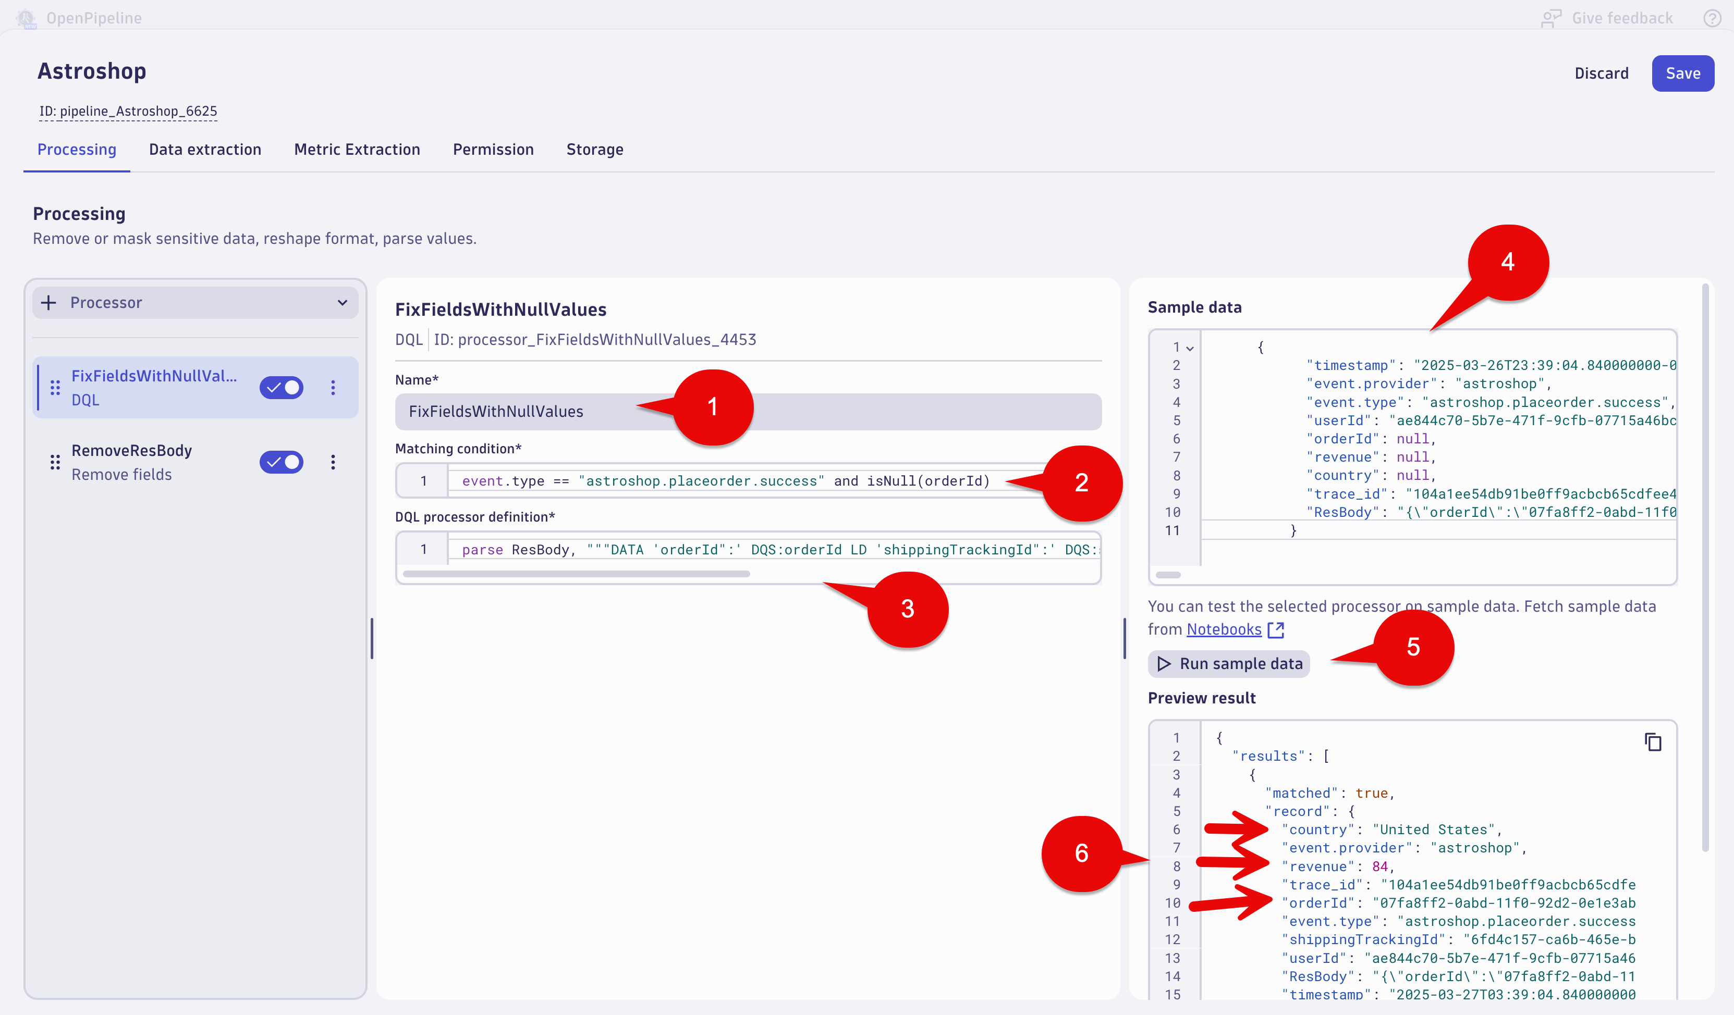1734x1015 pixels.
Task: Focus the Matching condition editor
Action: [748, 481]
